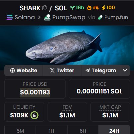Select the 1H timeframe tab
Viewport: 134px width, 134px height.
[52, 130]
